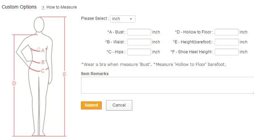254x139 pixels.
Task: Click the E - Height(barefoot) input field
Action: click(226, 42)
